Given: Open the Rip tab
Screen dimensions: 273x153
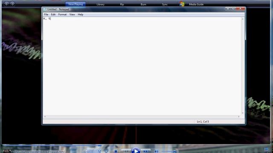Looking at the screenshot, I should pyautogui.click(x=122, y=5).
